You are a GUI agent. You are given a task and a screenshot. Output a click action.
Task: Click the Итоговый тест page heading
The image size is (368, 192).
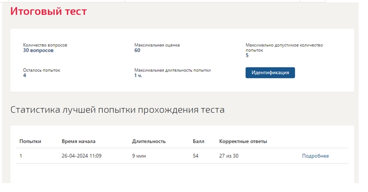[x=48, y=12]
